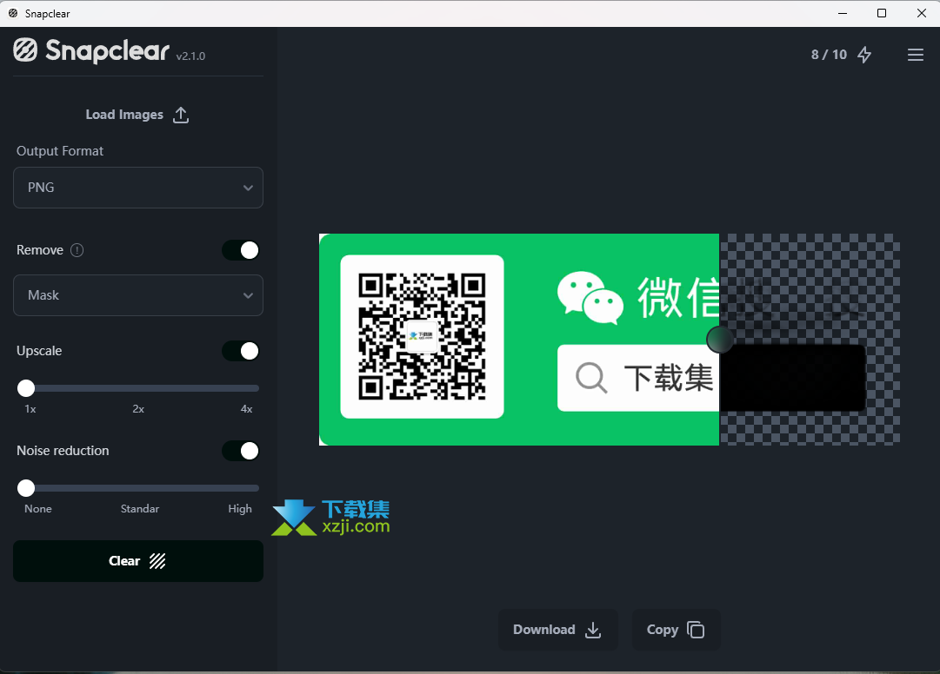Click the hatch icon on Clear button
This screenshot has width=940, height=674.
coord(157,561)
